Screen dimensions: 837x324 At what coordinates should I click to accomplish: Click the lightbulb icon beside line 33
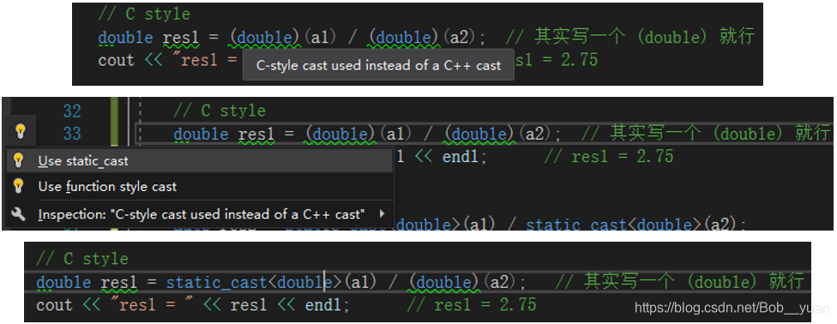[21, 131]
